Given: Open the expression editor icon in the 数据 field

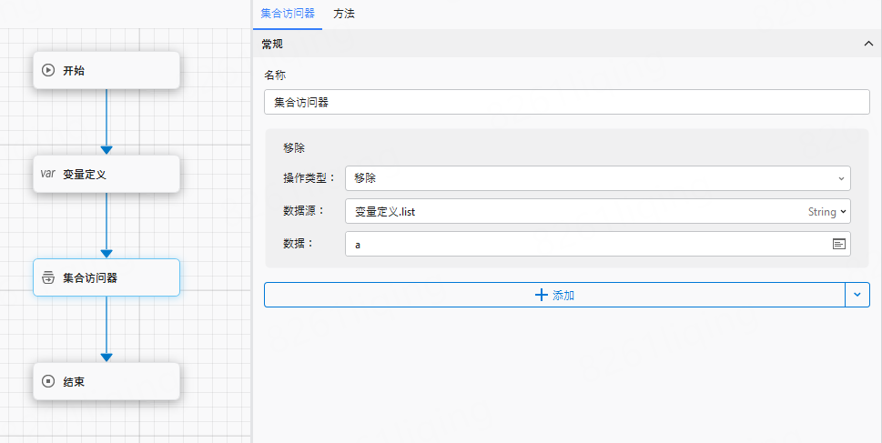Looking at the screenshot, I should click(838, 244).
